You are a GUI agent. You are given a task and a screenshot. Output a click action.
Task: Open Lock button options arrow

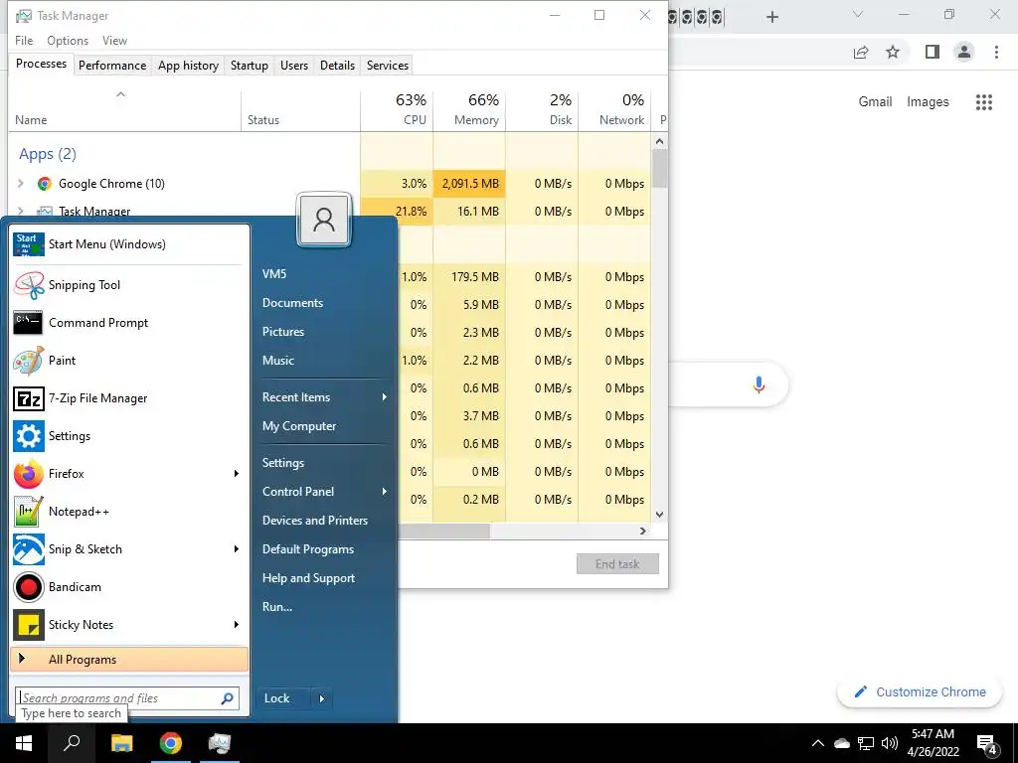321,698
